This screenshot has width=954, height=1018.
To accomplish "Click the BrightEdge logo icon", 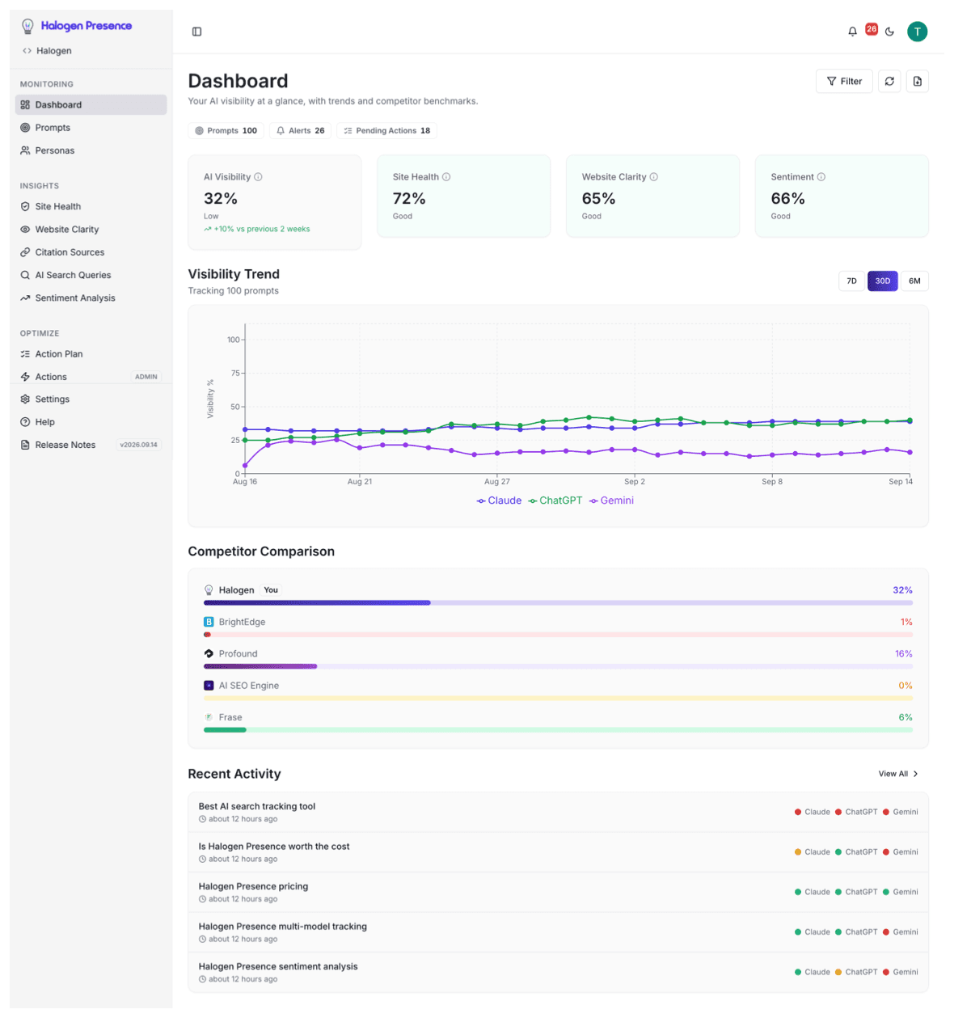I will coord(209,622).
